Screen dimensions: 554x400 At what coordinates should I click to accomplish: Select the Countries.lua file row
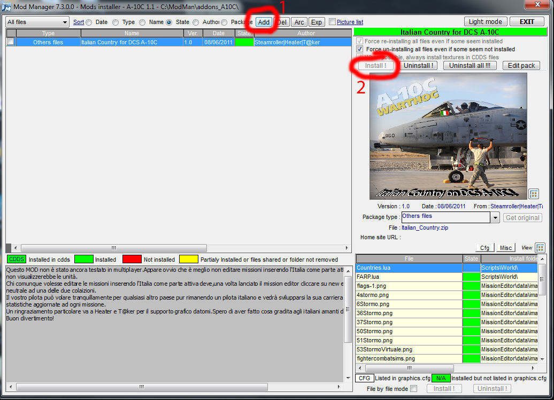[447, 268]
